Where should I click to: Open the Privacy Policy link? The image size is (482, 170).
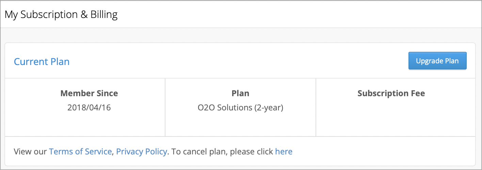pyautogui.click(x=142, y=151)
